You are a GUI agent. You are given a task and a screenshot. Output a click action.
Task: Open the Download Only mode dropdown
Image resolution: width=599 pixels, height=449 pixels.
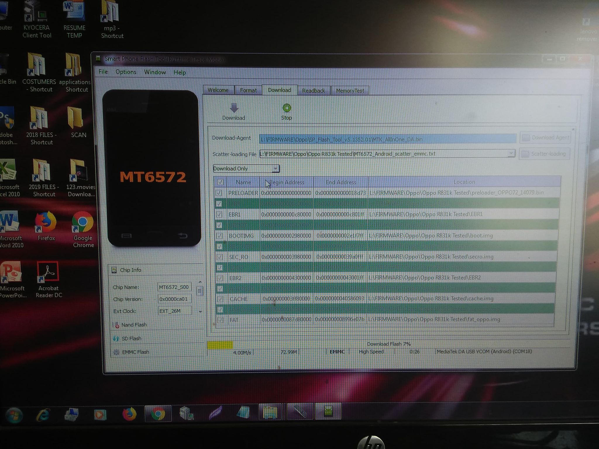pyautogui.click(x=275, y=169)
